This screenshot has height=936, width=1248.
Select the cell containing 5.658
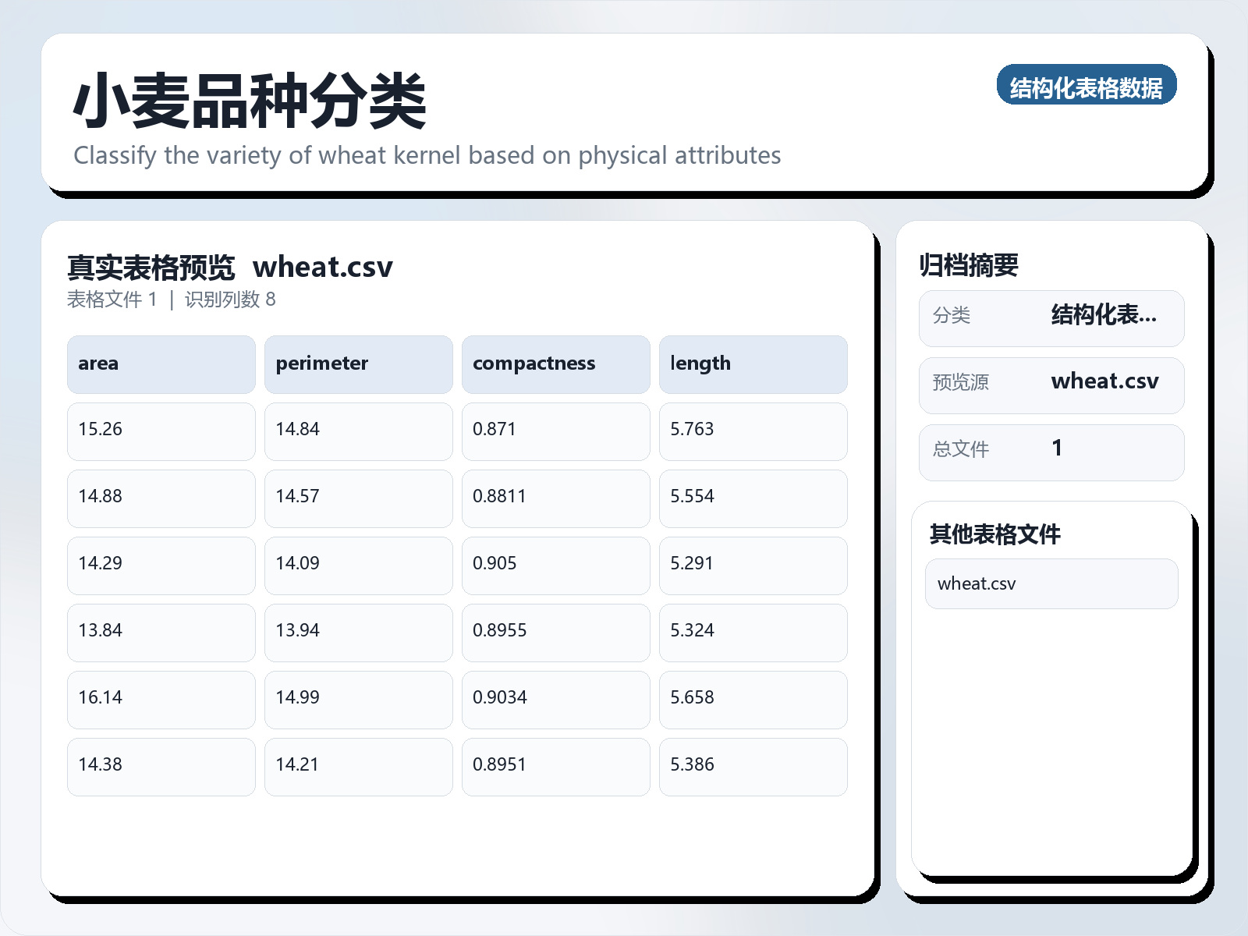753,699
